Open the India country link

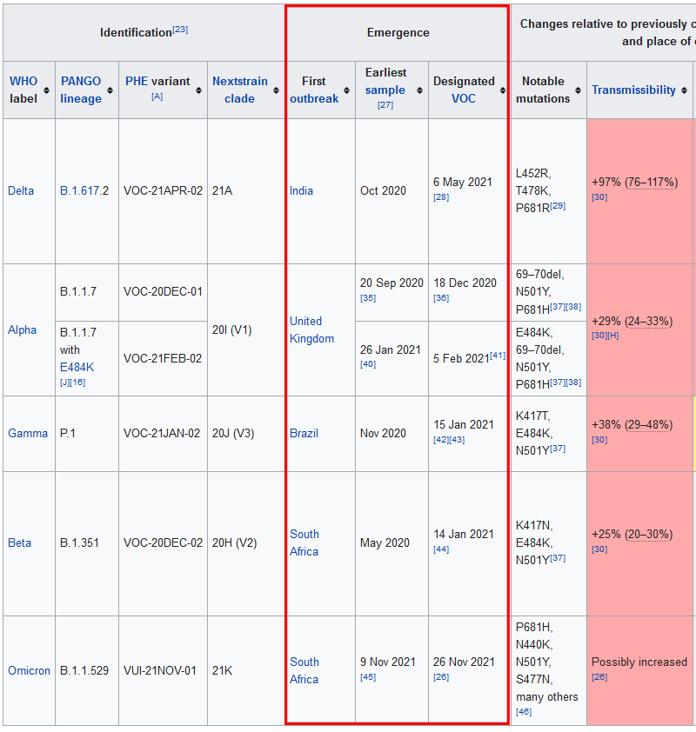pyautogui.click(x=301, y=190)
